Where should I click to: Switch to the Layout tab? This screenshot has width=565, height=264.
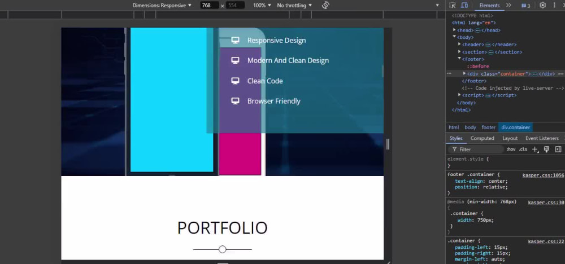(x=510, y=138)
